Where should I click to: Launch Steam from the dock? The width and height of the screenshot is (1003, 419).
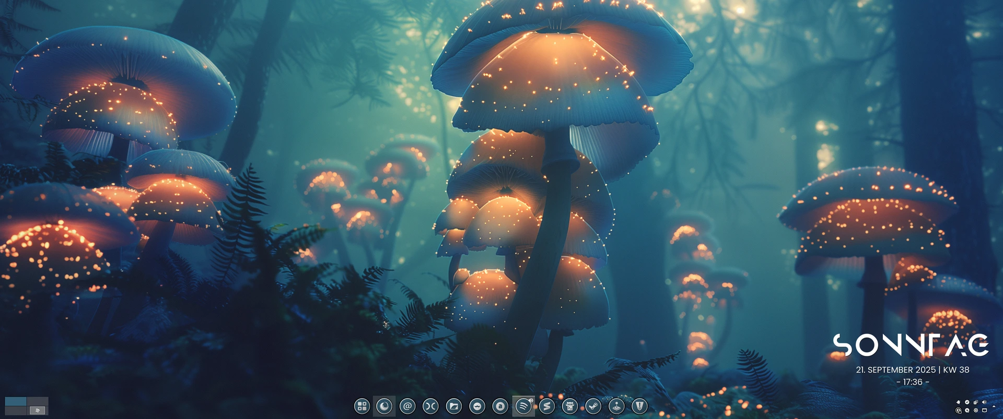tap(593, 406)
